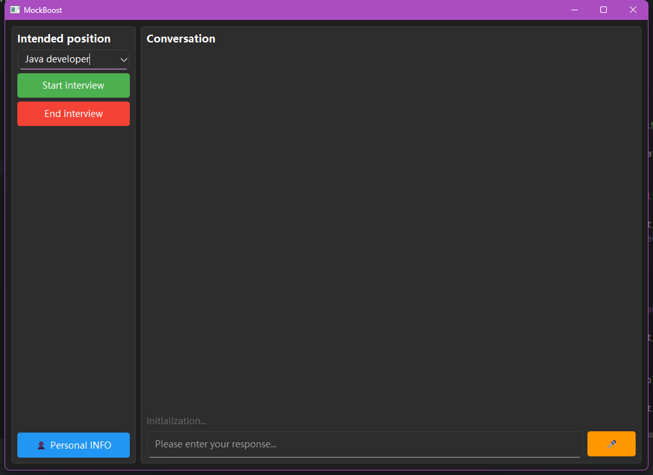Screen dimensions: 653x475
Task: Click the red End interview button
Action: [x=73, y=114]
